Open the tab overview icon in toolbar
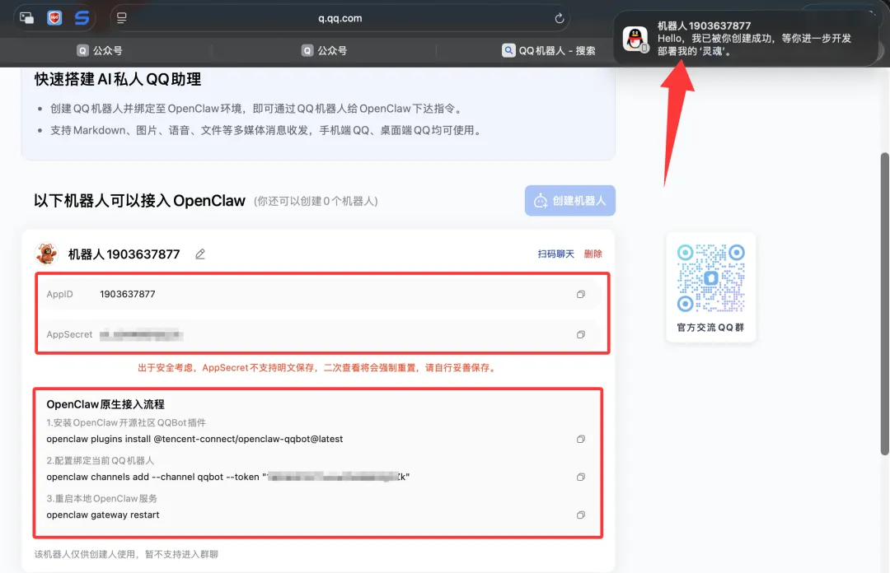 point(26,18)
